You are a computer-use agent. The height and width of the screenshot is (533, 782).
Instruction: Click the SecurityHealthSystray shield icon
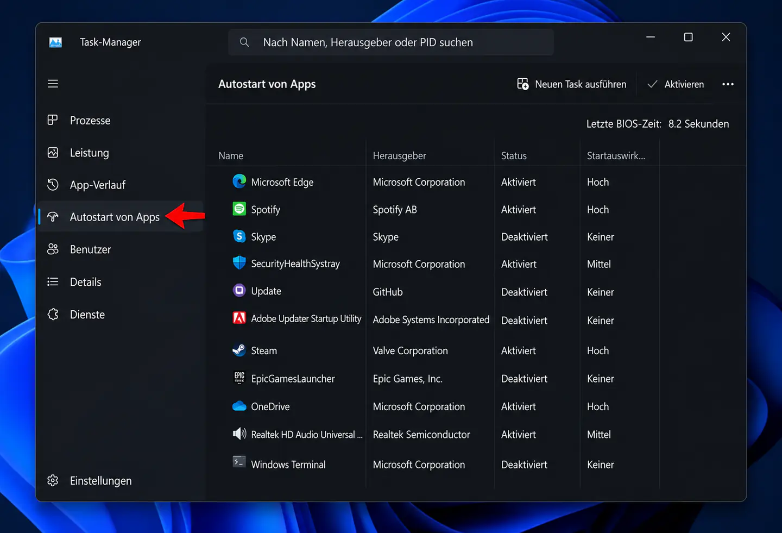[x=239, y=263]
